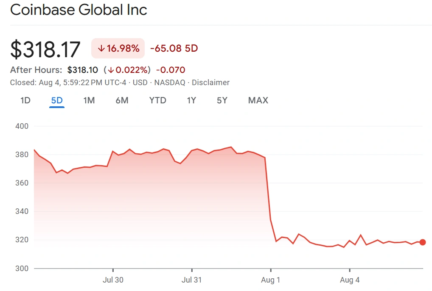Click the red endpoint dot on chart

pos(423,242)
